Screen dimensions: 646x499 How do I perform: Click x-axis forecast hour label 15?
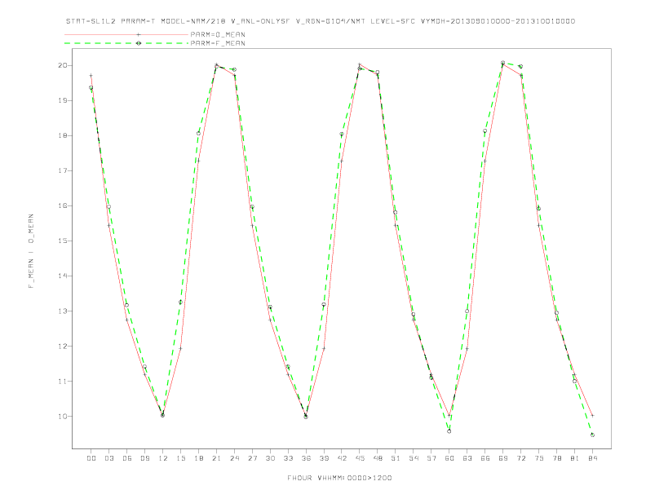[x=180, y=458]
